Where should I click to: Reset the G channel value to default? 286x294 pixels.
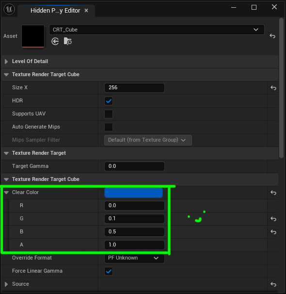(273, 219)
